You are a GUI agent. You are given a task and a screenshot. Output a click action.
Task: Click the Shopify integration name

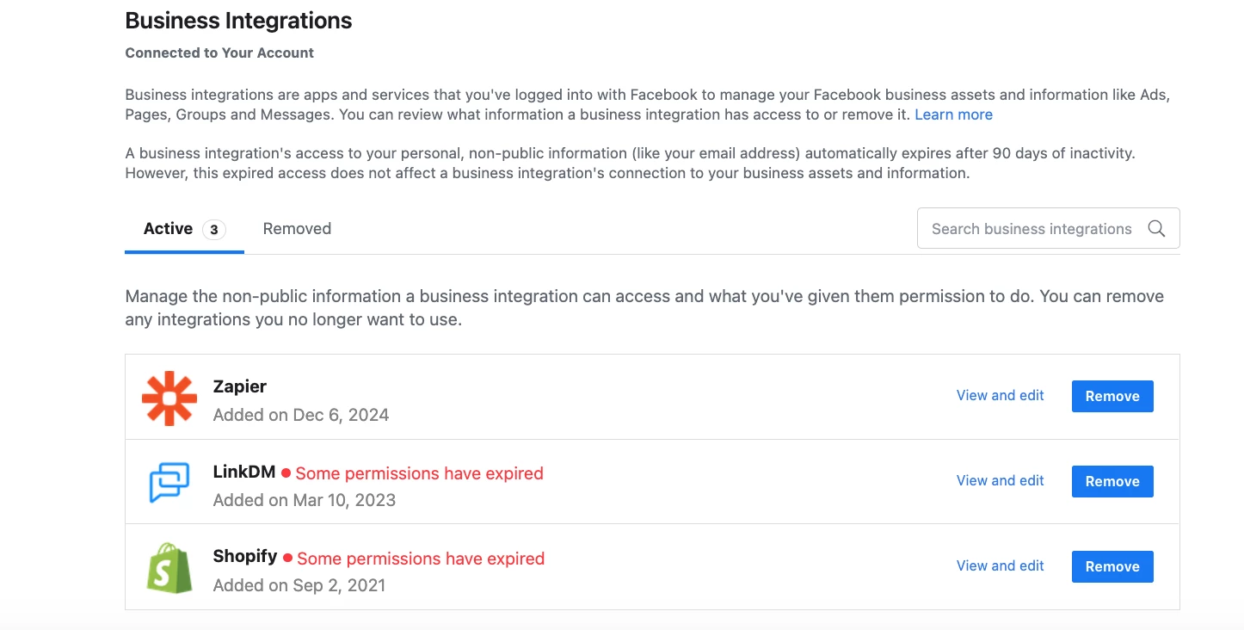245,557
